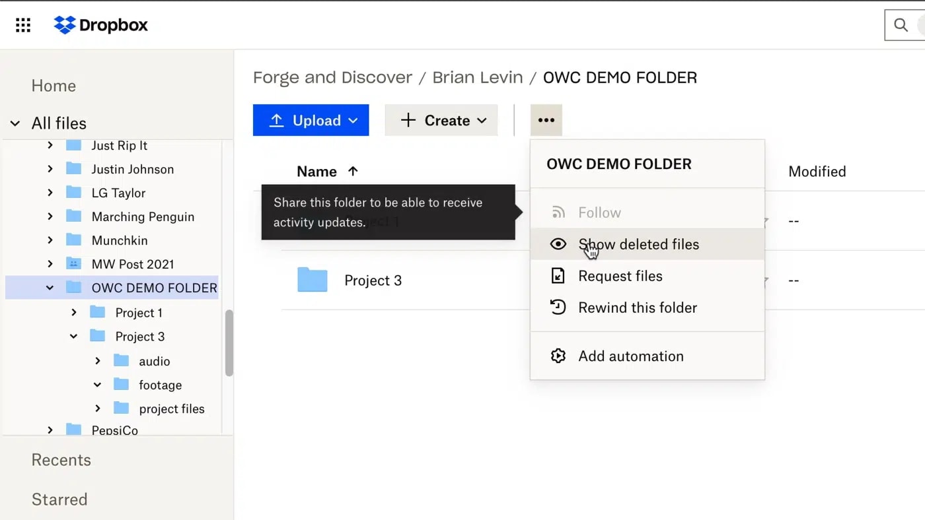Open the Forge and Discover breadcrumb link

click(332, 77)
